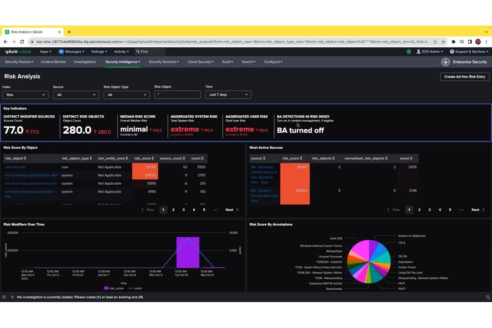Sort by source_count column
The height and width of the screenshot is (328, 492).
coord(172,159)
